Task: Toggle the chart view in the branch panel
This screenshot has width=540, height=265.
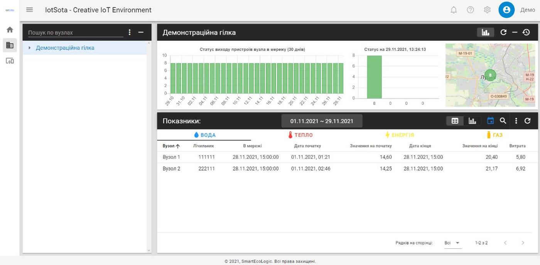Action: 485,32
